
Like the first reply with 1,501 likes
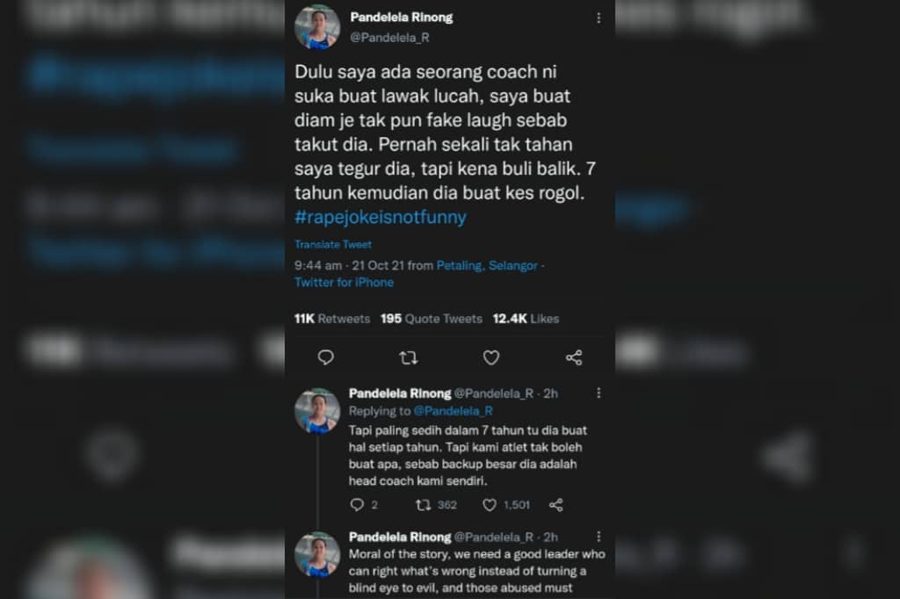click(489, 505)
